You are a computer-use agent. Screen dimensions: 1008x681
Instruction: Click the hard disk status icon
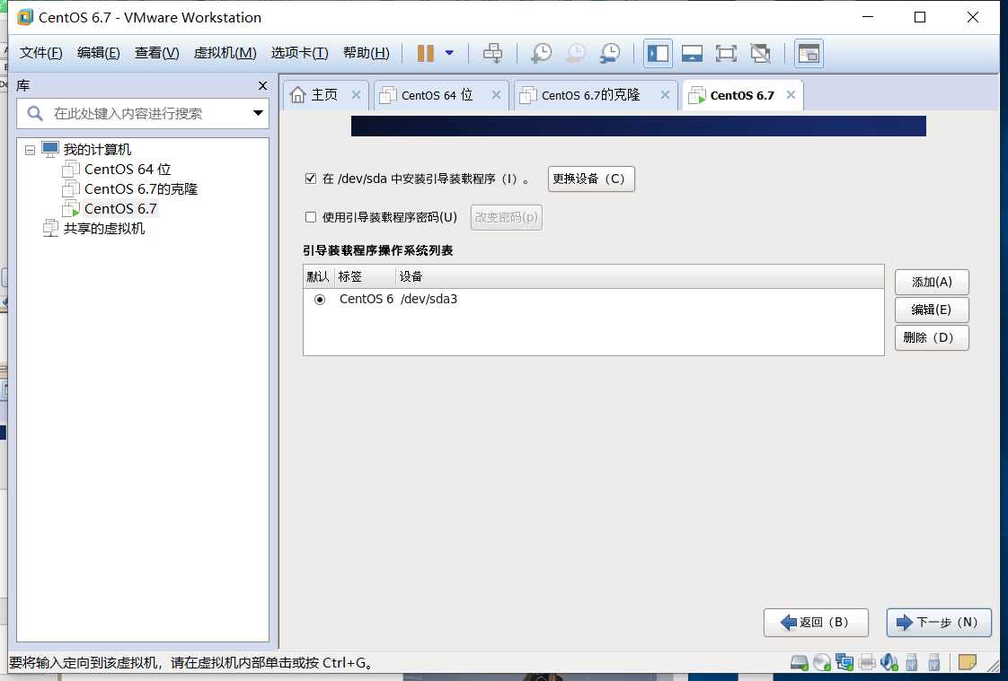point(799,662)
